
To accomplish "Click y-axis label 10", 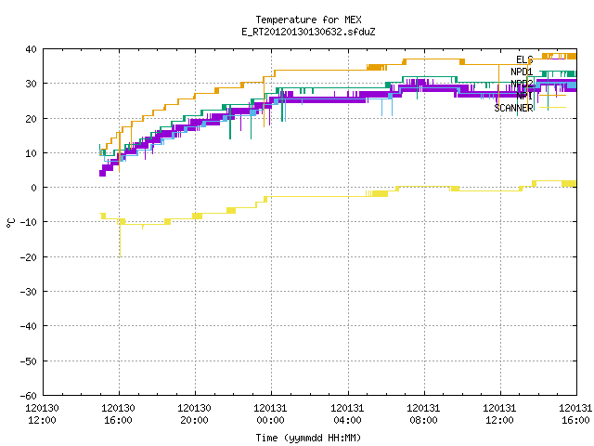I will [31, 153].
